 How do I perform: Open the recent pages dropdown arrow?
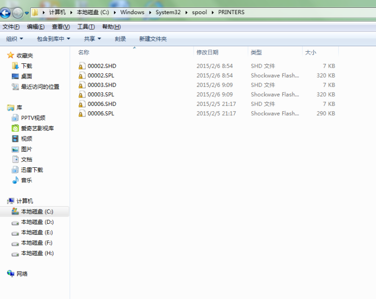(26, 13)
